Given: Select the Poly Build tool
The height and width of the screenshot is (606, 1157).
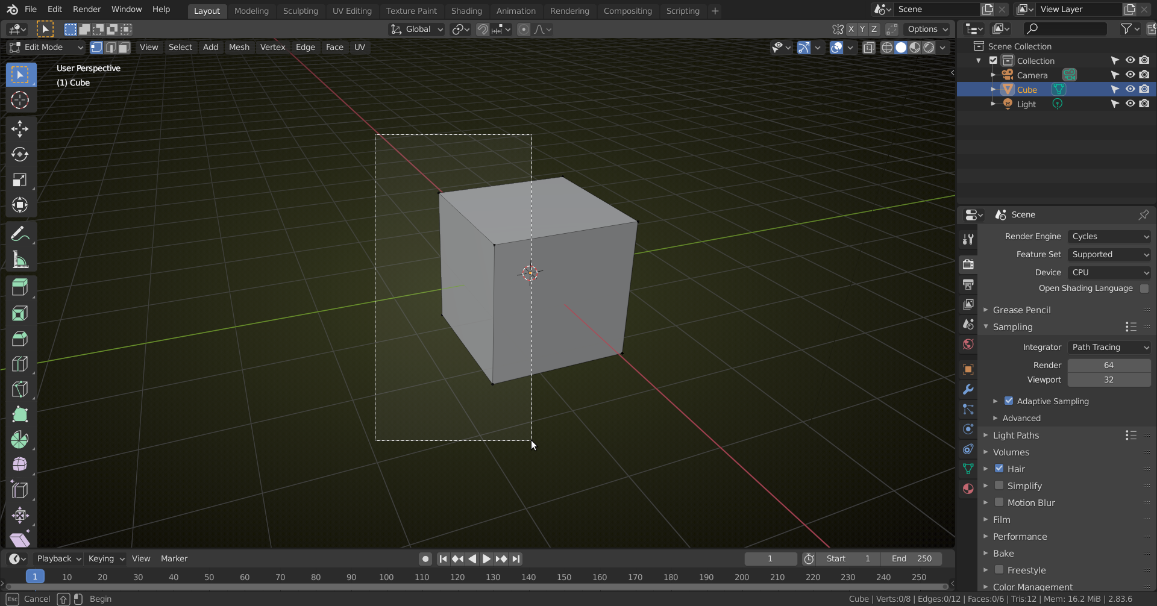Looking at the screenshot, I should [20, 414].
